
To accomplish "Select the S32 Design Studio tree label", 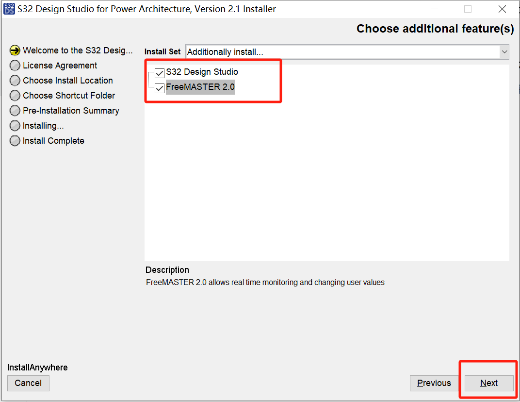I will click(202, 72).
